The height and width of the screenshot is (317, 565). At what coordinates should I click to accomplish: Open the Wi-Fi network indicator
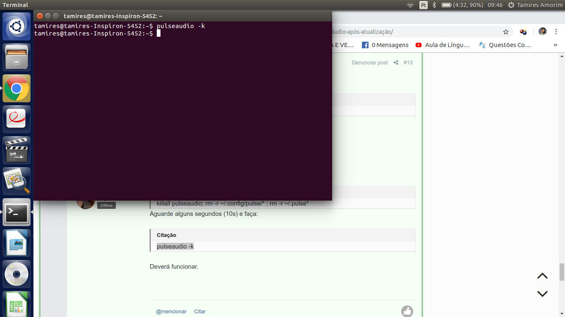pos(410,5)
